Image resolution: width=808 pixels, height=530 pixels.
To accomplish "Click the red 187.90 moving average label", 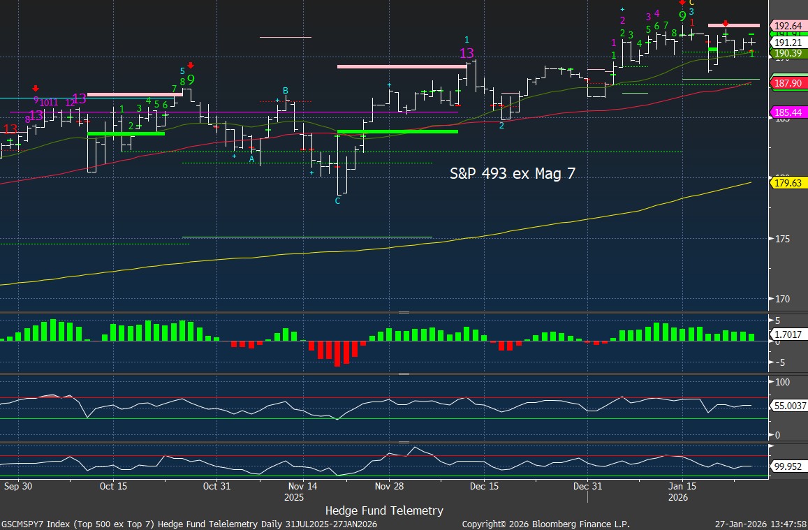I will [786, 83].
